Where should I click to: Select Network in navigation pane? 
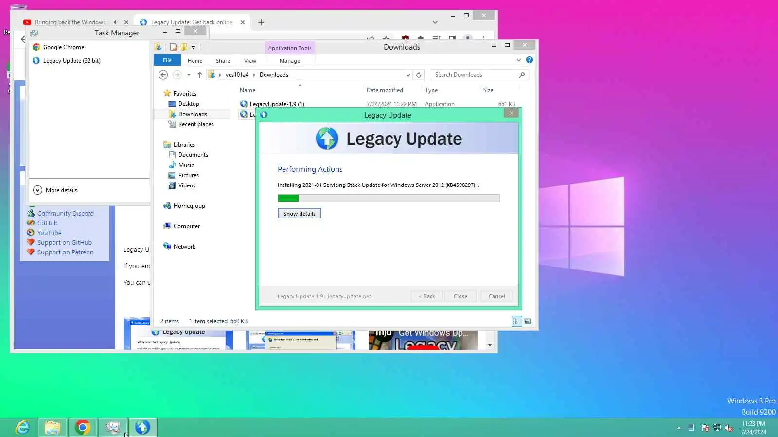point(184,247)
